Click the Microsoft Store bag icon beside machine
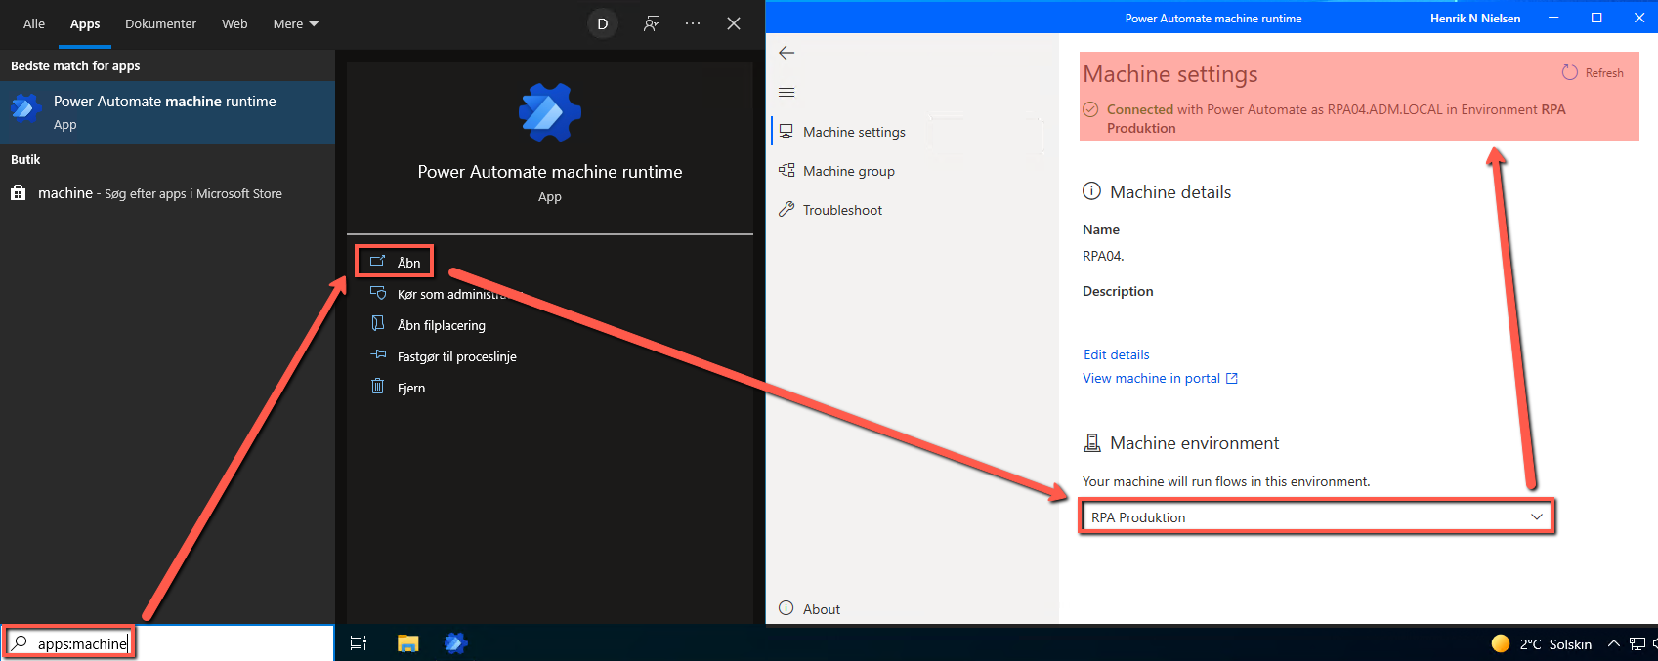The height and width of the screenshot is (661, 1658). (x=18, y=192)
